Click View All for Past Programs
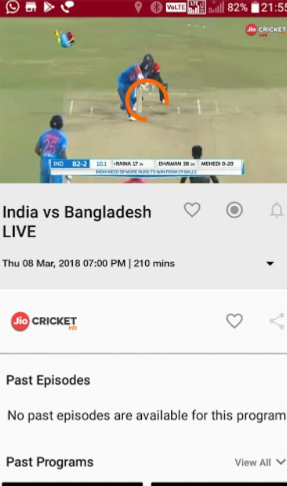Image resolution: width=287 pixels, height=486 pixels. tap(253, 462)
